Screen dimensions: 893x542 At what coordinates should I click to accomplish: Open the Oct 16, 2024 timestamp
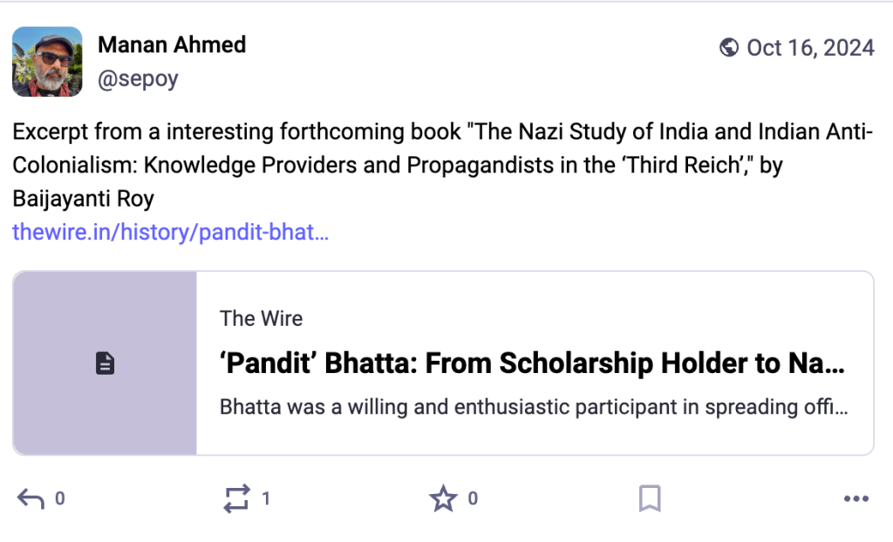810,47
